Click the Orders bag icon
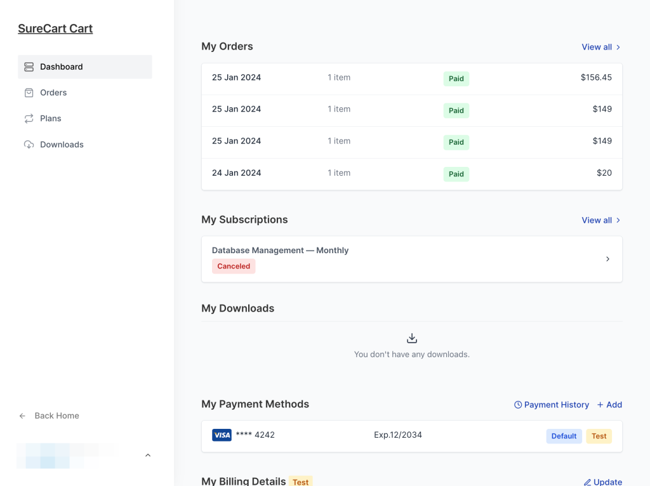Image resolution: width=650 pixels, height=486 pixels. [x=29, y=92]
